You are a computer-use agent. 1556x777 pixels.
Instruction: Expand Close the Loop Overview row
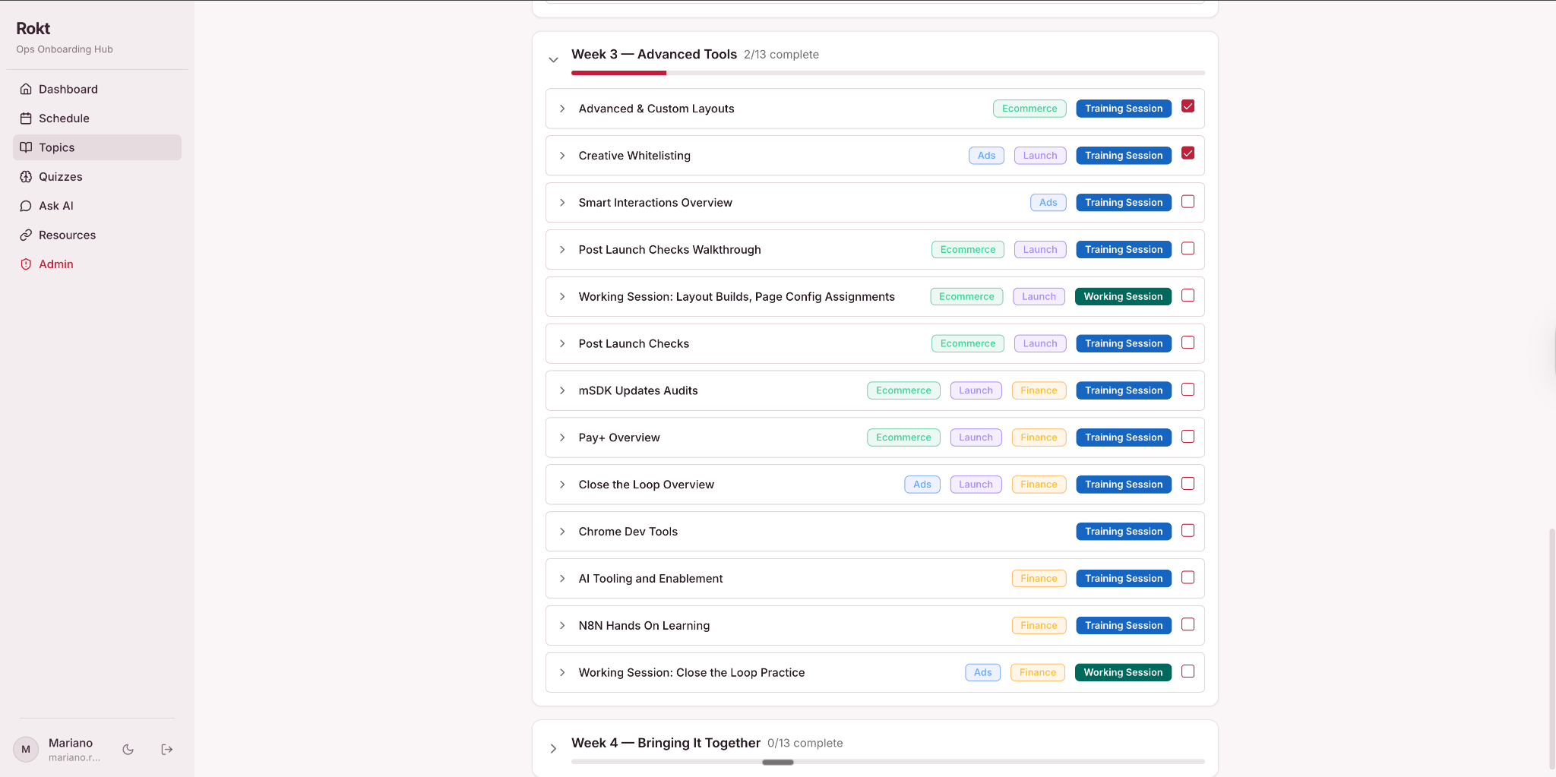point(562,485)
